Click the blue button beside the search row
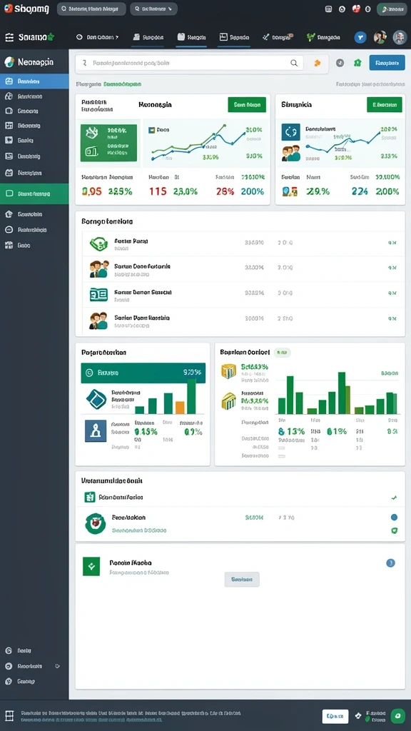411x731 pixels. (387, 63)
